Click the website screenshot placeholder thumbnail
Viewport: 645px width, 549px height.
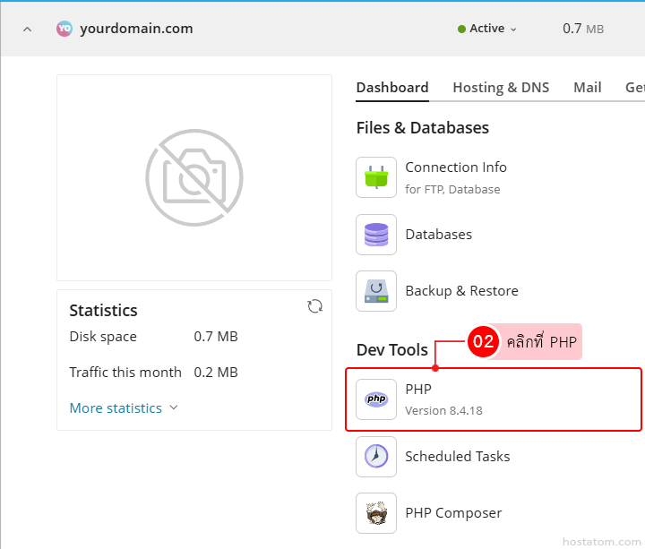[x=194, y=177]
